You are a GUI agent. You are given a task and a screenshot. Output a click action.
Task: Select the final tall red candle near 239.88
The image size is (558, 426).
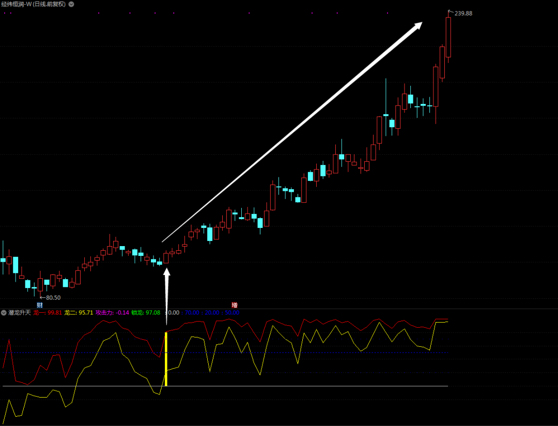[x=448, y=37]
